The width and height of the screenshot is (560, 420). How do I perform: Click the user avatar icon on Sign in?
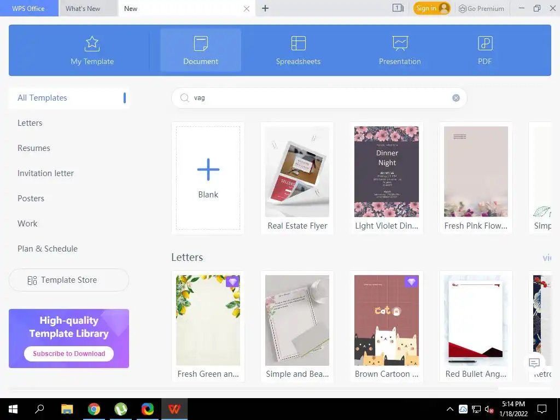click(x=444, y=8)
